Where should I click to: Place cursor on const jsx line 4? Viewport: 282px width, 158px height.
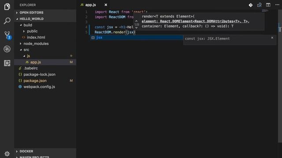click(x=114, y=27)
